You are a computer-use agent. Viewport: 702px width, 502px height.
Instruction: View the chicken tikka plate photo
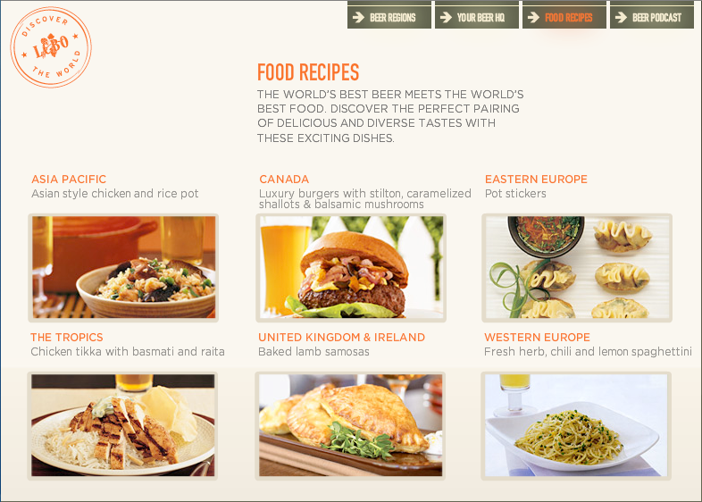pos(122,426)
